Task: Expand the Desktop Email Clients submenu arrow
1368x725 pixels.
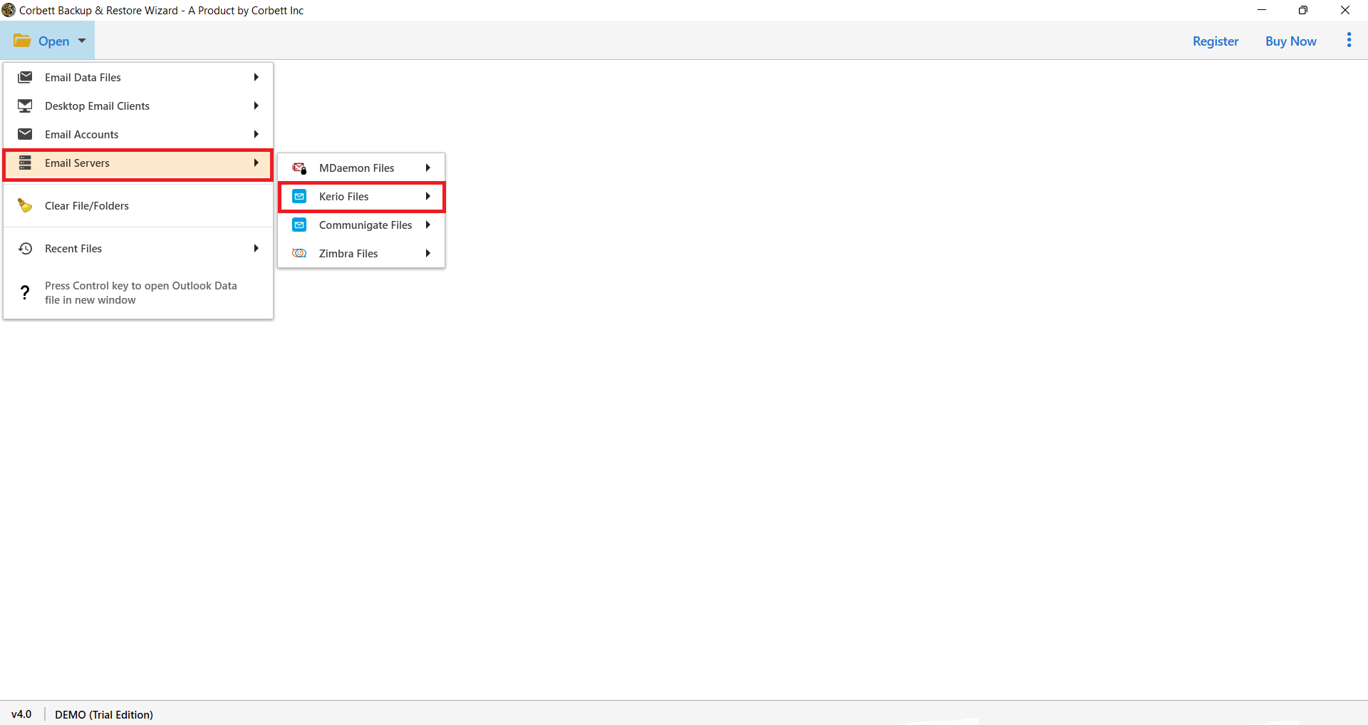Action: click(256, 106)
